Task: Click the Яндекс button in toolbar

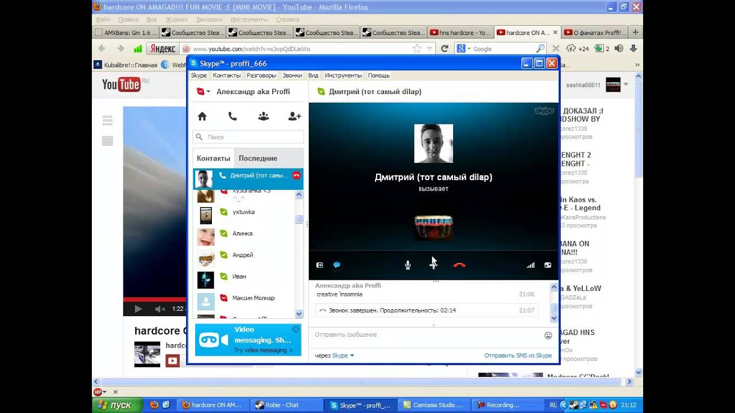Action: (x=163, y=49)
